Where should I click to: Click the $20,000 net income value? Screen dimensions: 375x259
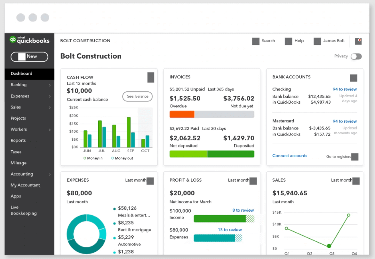click(182, 193)
